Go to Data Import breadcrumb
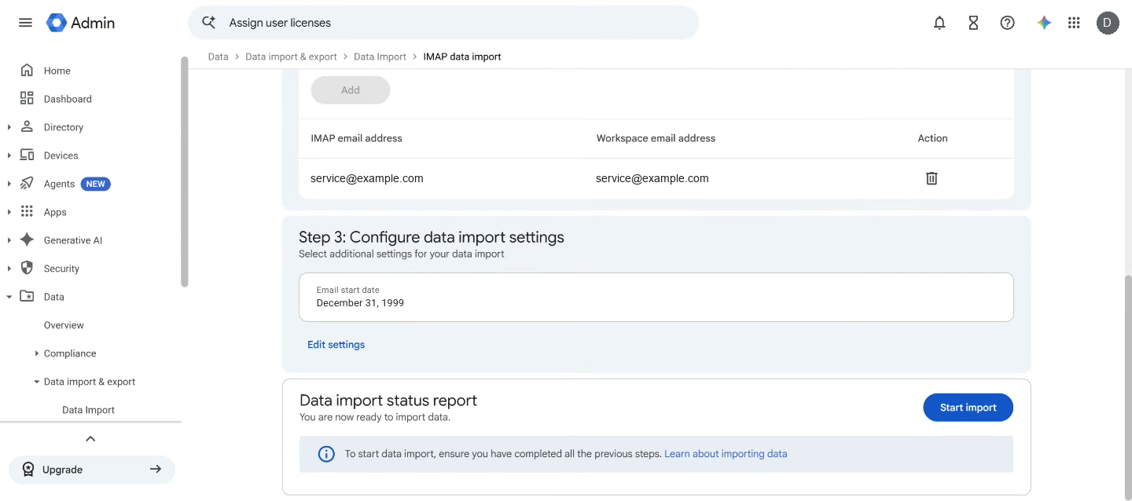The height and width of the screenshot is (501, 1132). [380, 57]
